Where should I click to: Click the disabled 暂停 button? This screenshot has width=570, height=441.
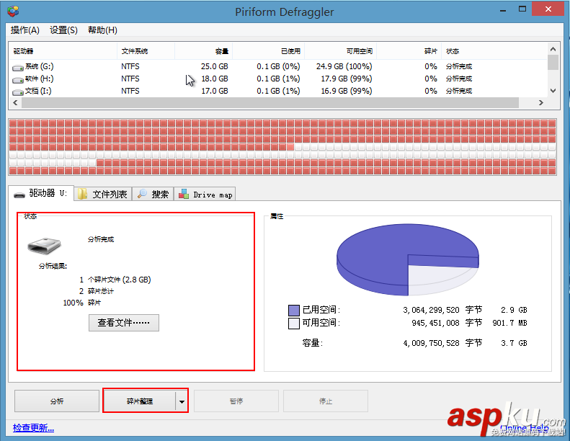236,401
